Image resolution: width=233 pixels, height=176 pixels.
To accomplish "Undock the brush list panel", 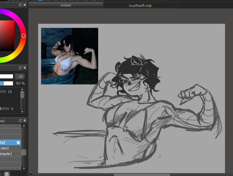I will pyautogui.click(x=20, y=120).
